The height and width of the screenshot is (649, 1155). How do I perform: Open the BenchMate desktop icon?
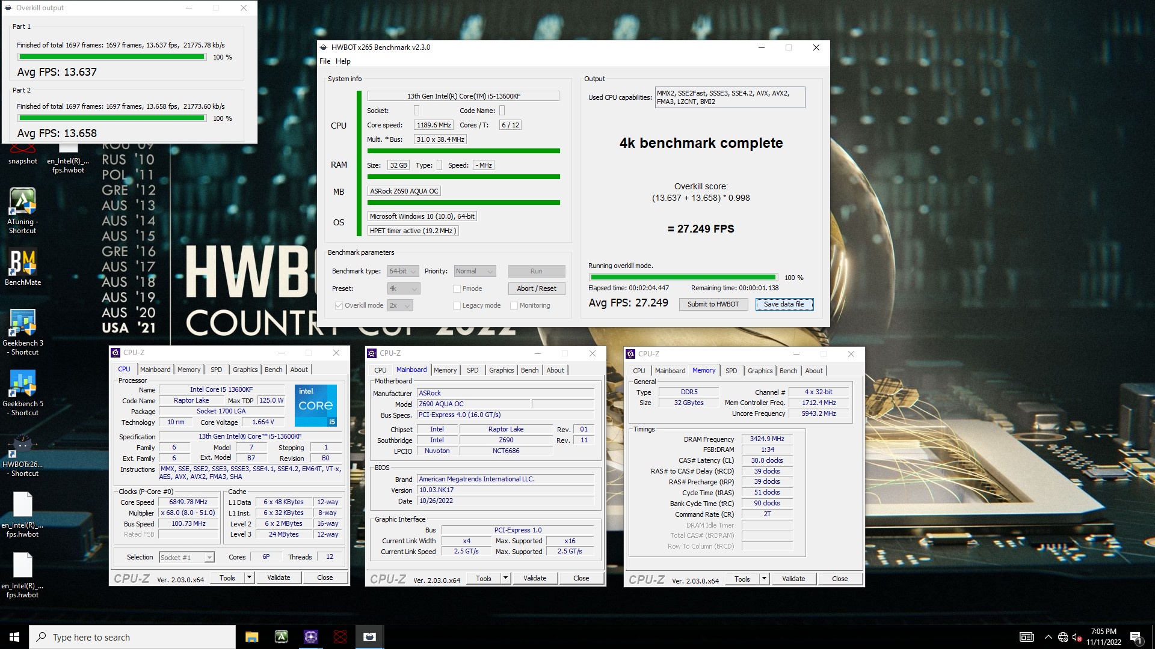[x=22, y=267]
